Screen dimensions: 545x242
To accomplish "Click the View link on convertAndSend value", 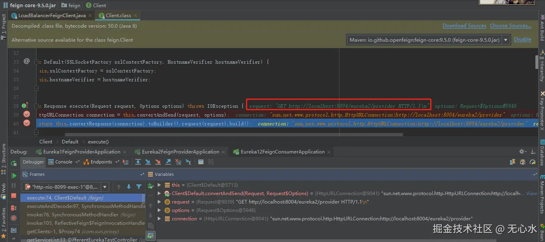I will click(x=531, y=194).
